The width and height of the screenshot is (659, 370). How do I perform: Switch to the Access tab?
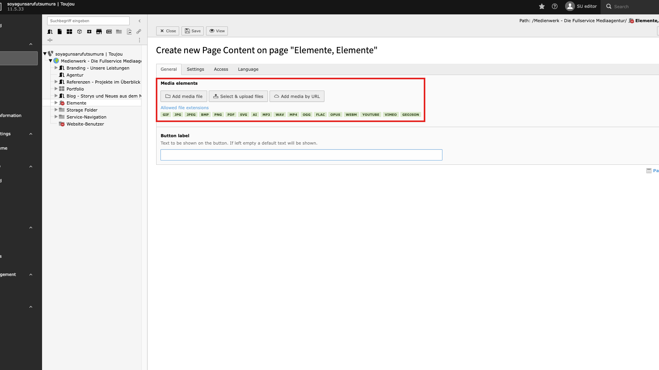point(221,69)
